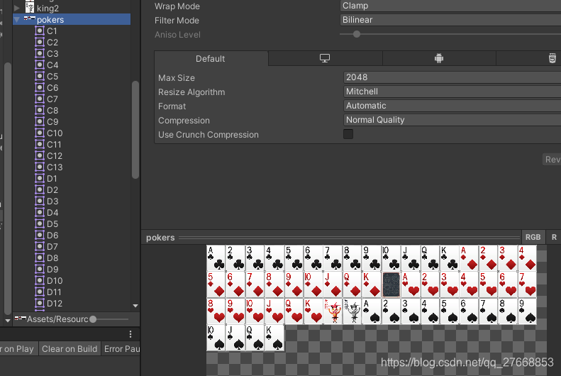Image resolution: width=561 pixels, height=376 pixels.
Task: Toggle Use Crunch Compression checkbox
Action: tap(348, 134)
